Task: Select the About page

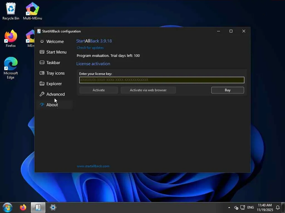Action: [55, 105]
